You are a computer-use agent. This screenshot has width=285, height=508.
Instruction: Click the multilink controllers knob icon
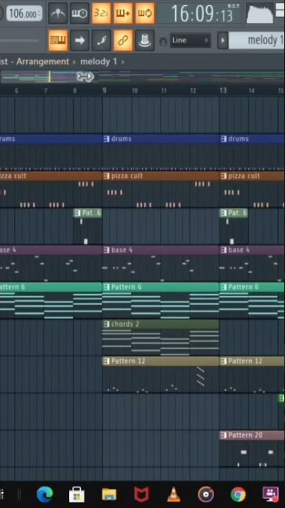pyautogui.click(x=145, y=40)
